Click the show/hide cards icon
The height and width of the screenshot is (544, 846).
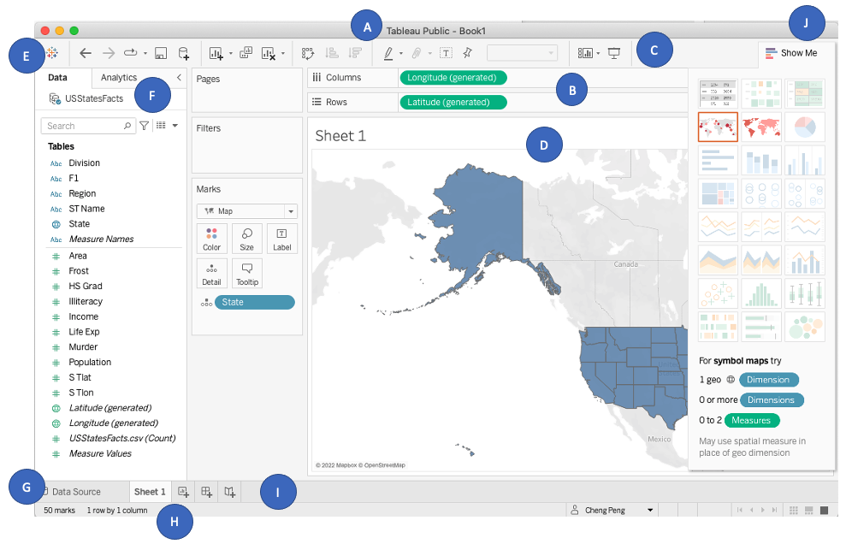(585, 53)
